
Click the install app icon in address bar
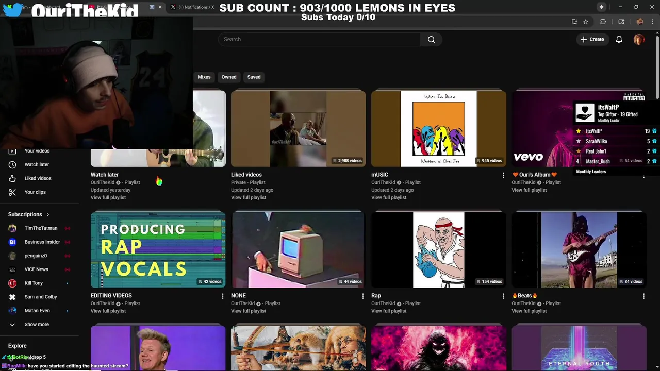(x=574, y=22)
